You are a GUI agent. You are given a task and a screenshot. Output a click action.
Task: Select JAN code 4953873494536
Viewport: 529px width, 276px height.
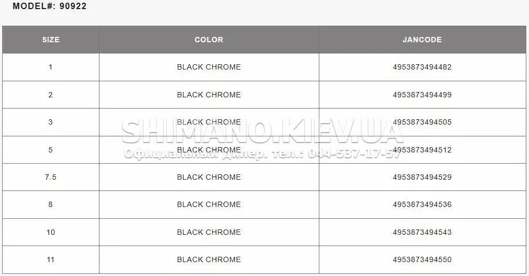point(422,204)
